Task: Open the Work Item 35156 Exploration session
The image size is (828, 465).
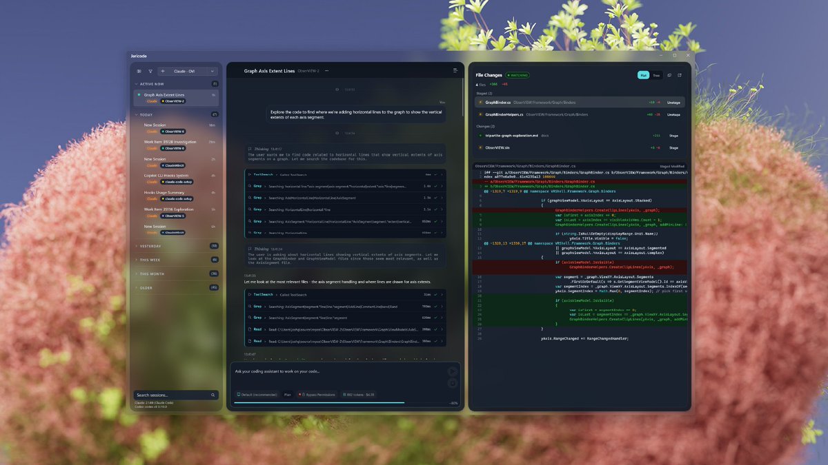Action: pyautogui.click(x=176, y=212)
